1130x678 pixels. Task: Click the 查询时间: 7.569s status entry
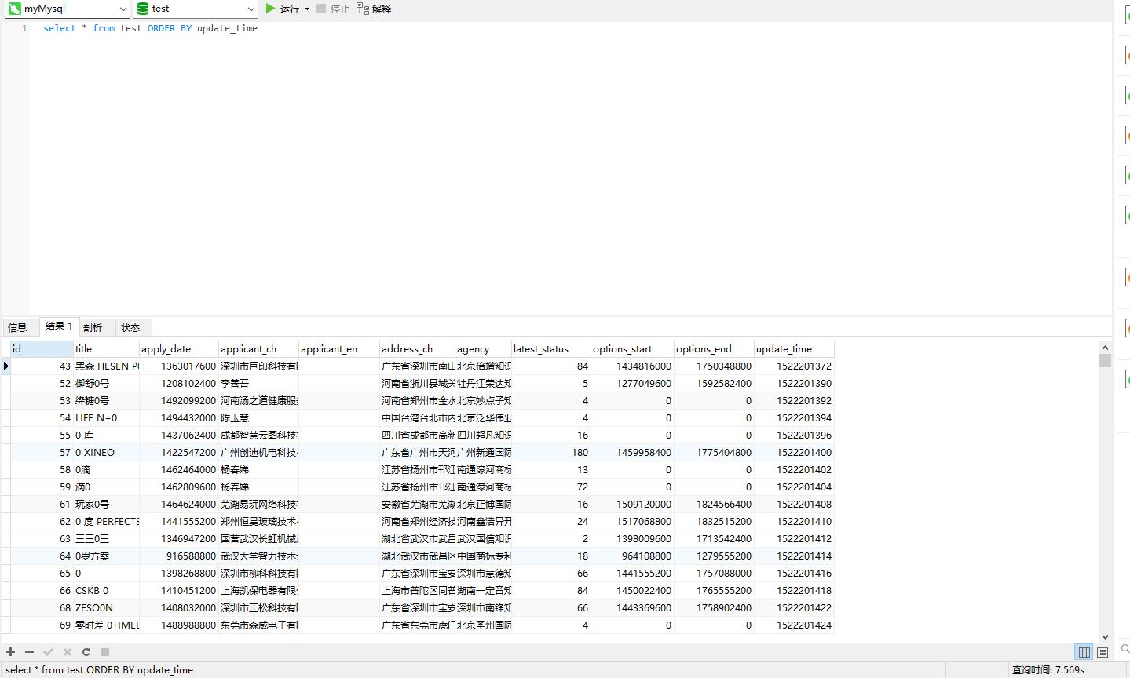(1048, 670)
